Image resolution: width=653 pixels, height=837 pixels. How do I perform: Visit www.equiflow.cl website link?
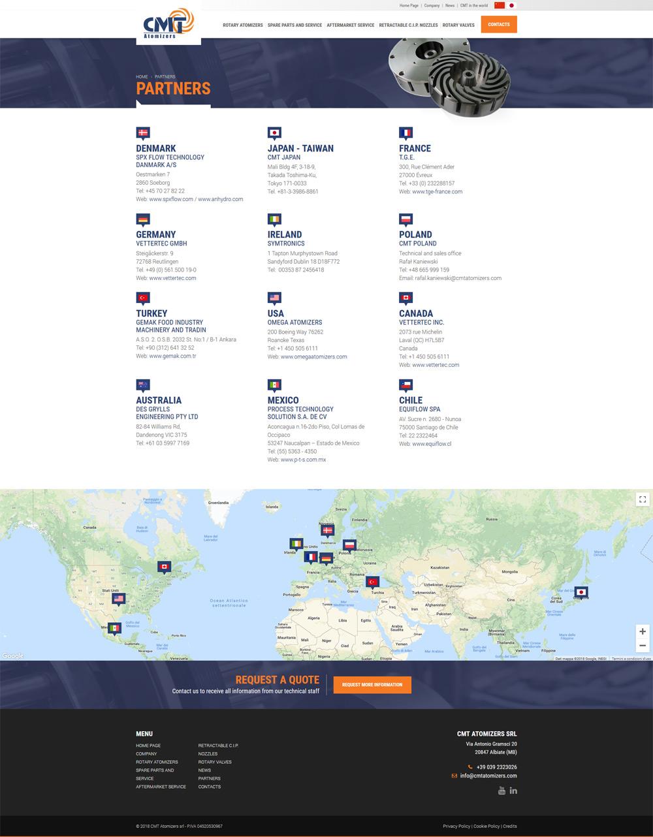pyautogui.click(x=432, y=444)
